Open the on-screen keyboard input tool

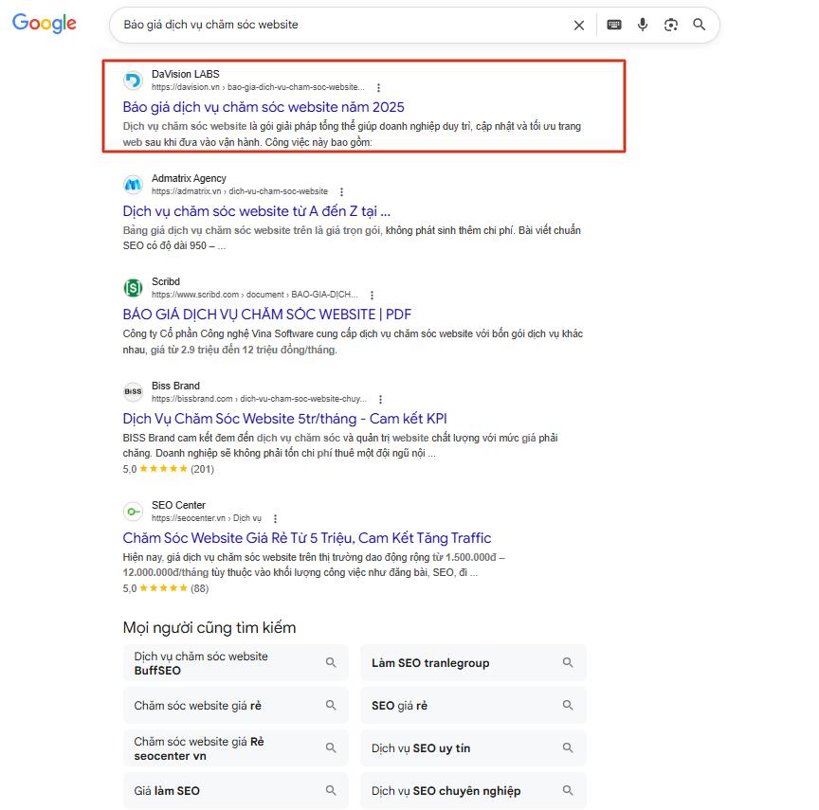[614, 26]
